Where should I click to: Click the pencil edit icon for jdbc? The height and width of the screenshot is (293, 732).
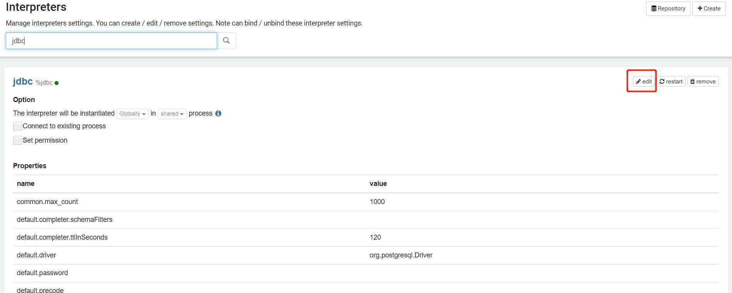pyautogui.click(x=643, y=82)
